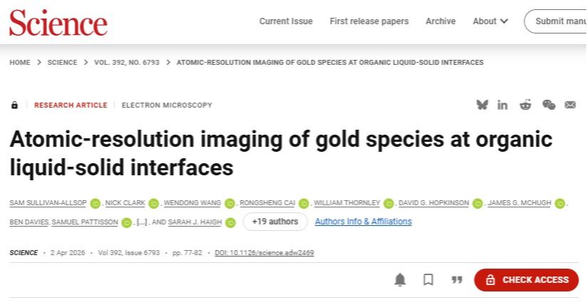
Task: Email this article using envelope icon
Action: click(570, 105)
